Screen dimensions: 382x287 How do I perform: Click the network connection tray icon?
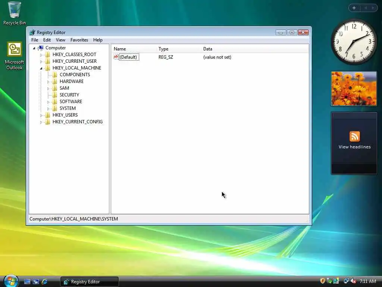point(346,281)
